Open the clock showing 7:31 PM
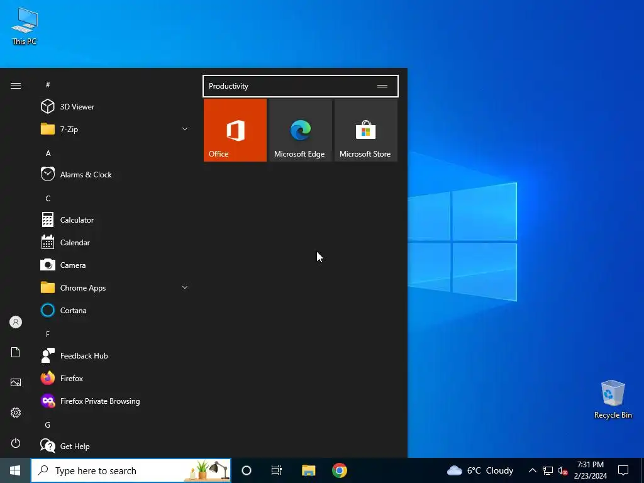This screenshot has width=644, height=483. (x=590, y=470)
